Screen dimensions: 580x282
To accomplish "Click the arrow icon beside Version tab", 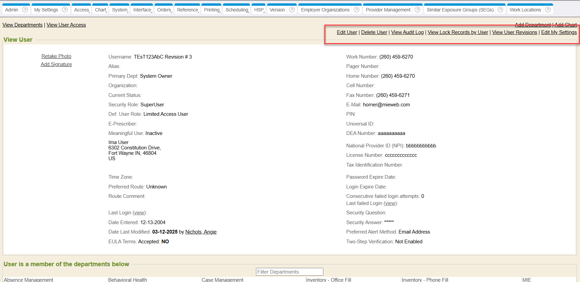I will coord(292,10).
